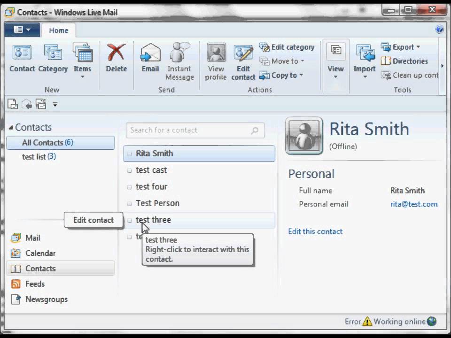Viewport: 451px width, 338px height.
Task: Click the Search for a contact field
Action: pos(195,130)
